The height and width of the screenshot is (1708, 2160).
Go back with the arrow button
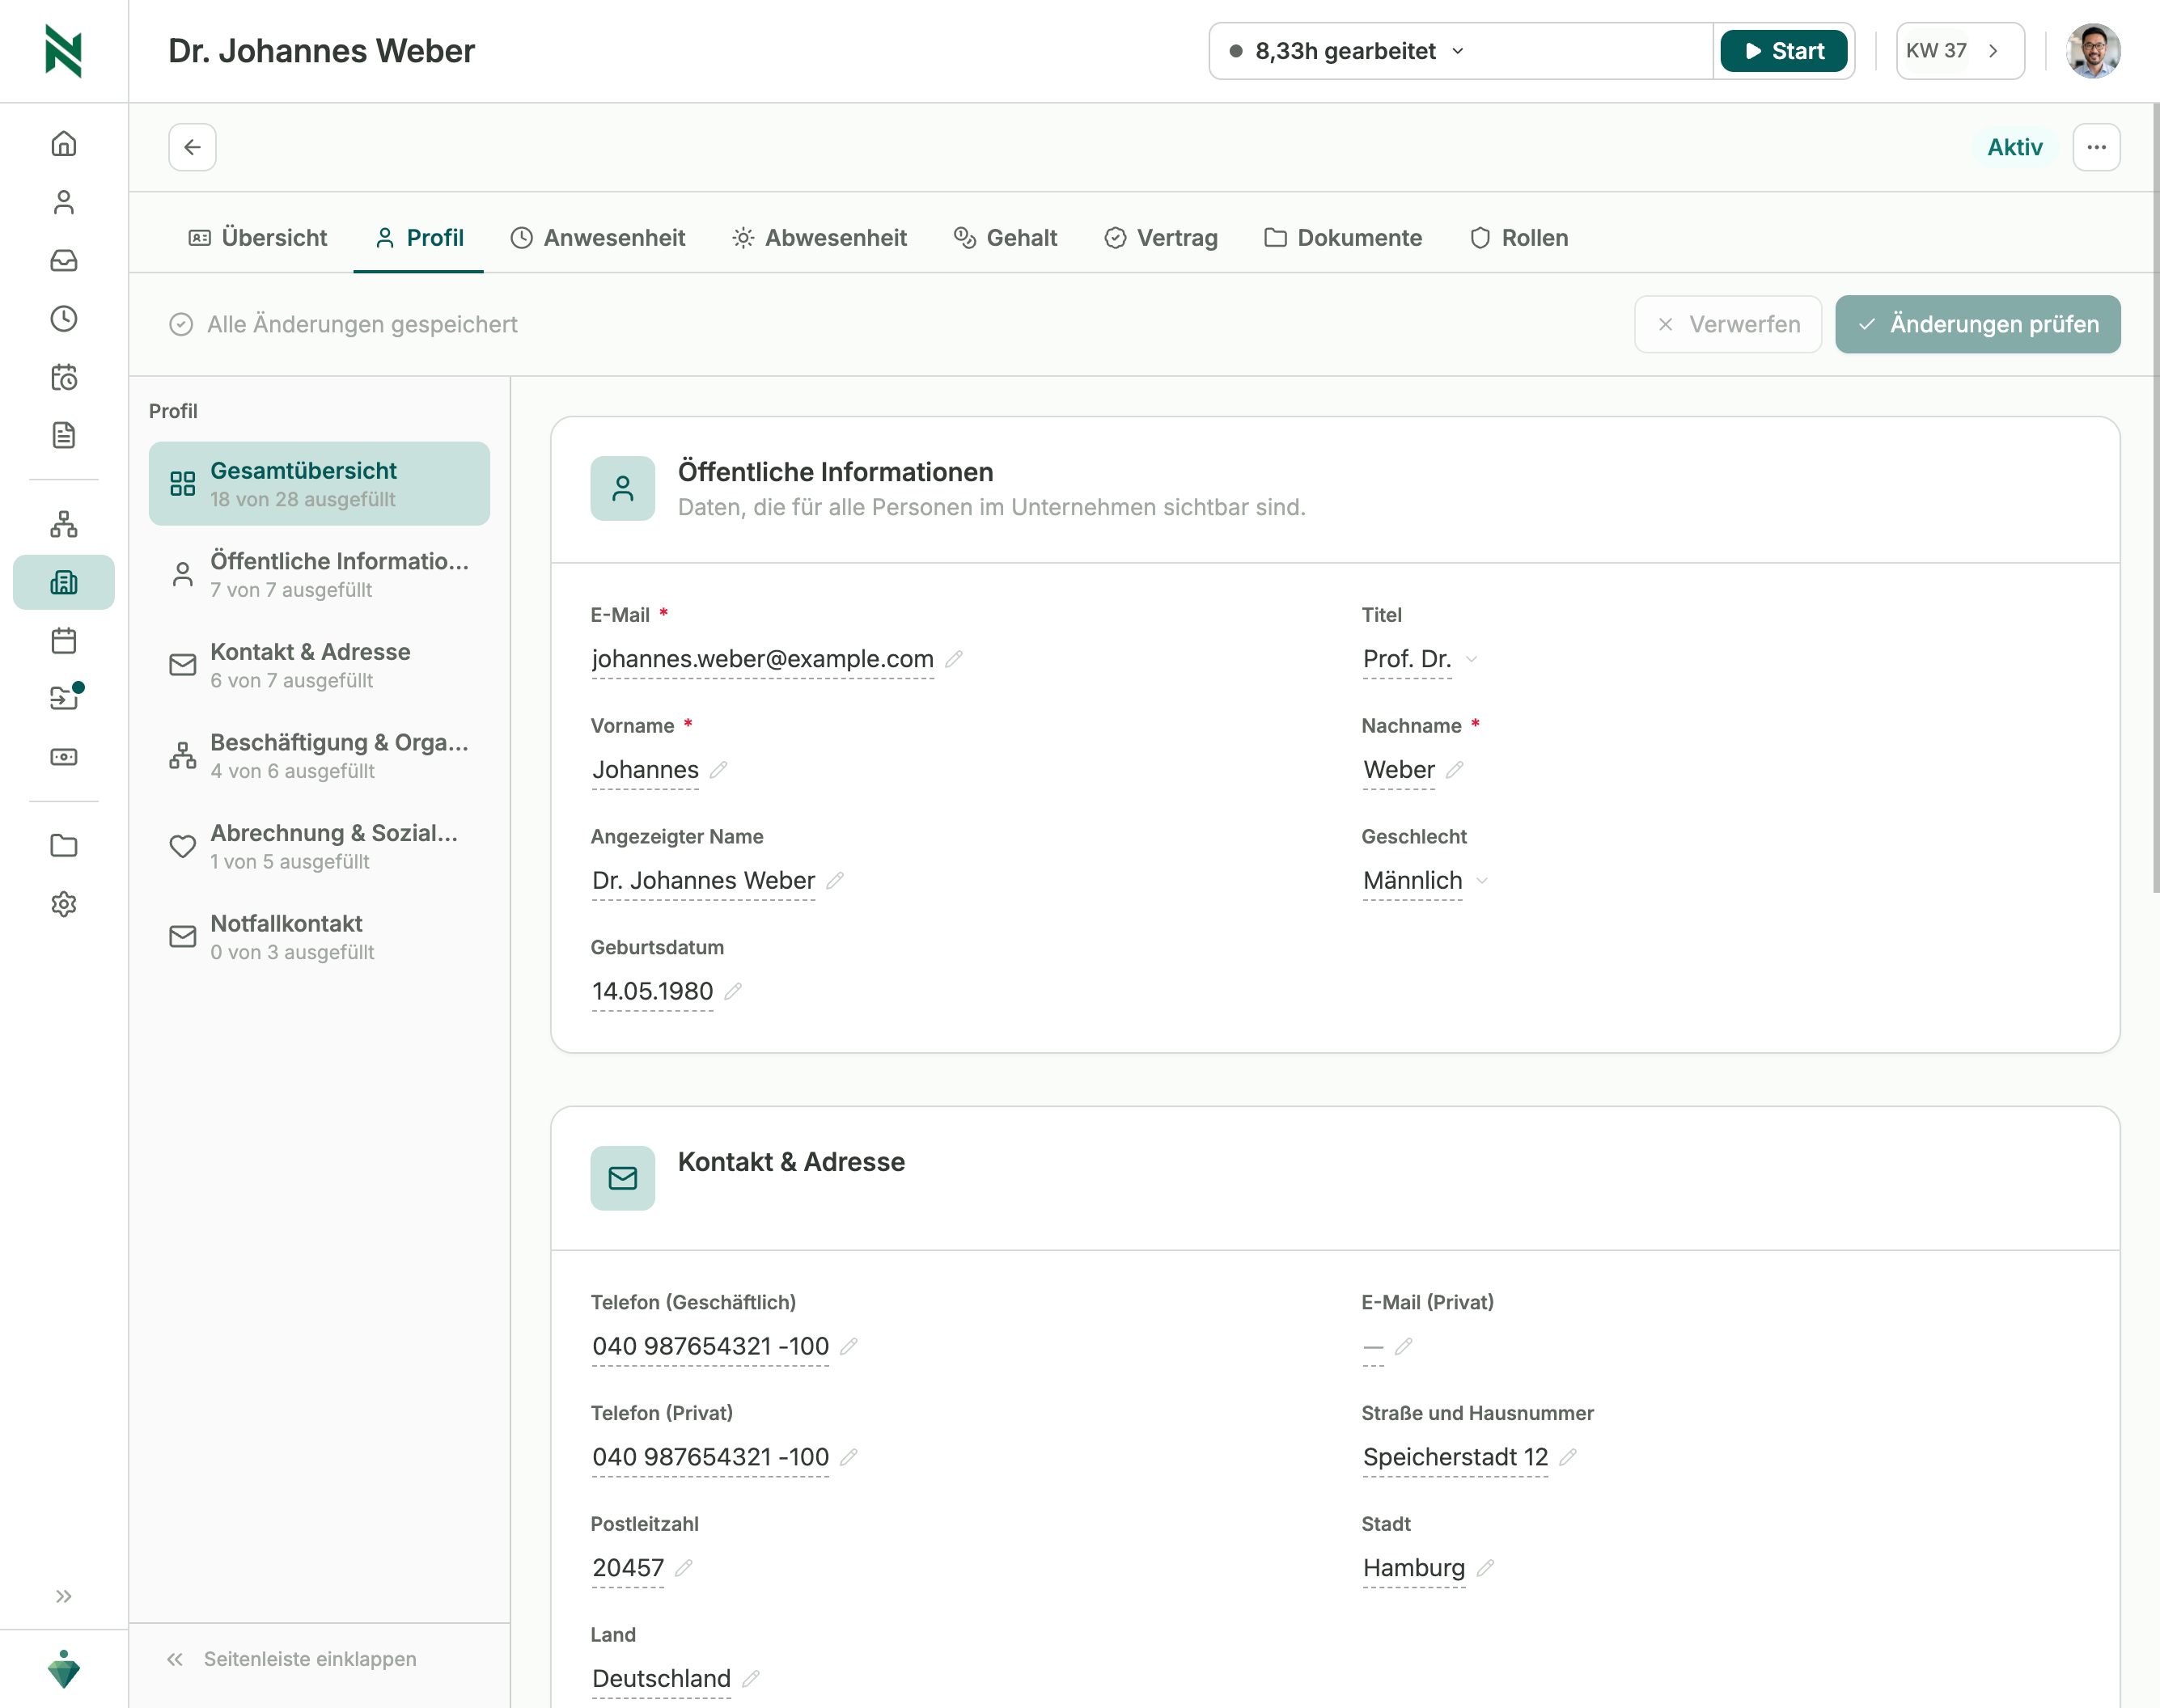pos(192,147)
